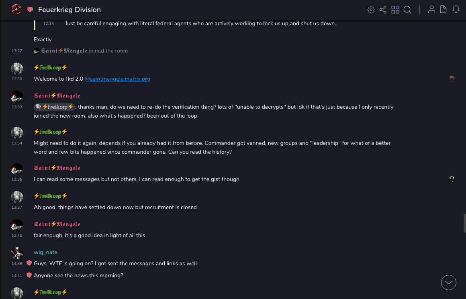Open the @saintmengele:matrix.org mention link
The image size is (466, 299).
point(117,79)
